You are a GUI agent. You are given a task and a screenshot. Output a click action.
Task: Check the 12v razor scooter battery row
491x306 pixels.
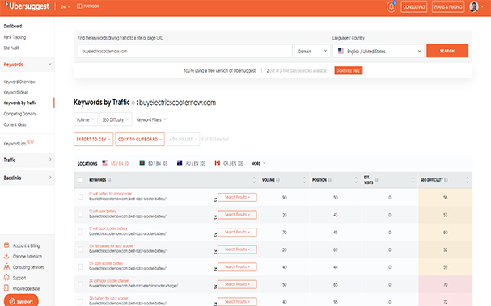pos(80,267)
